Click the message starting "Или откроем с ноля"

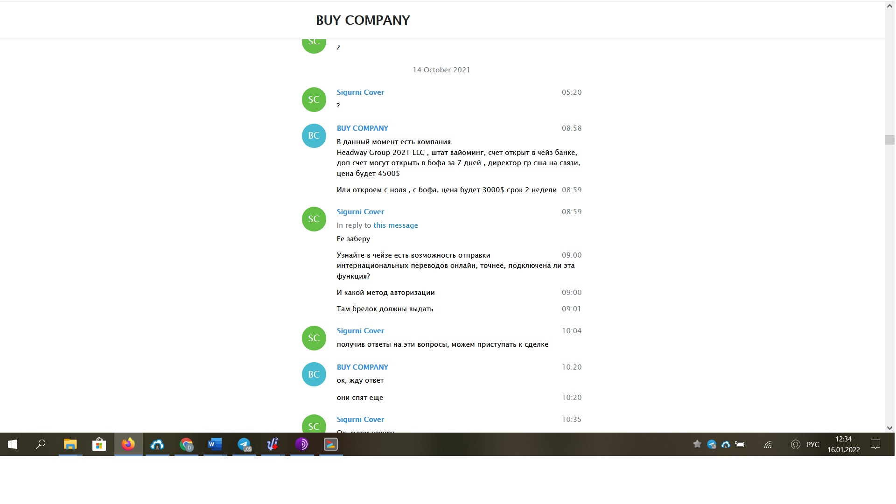447,190
